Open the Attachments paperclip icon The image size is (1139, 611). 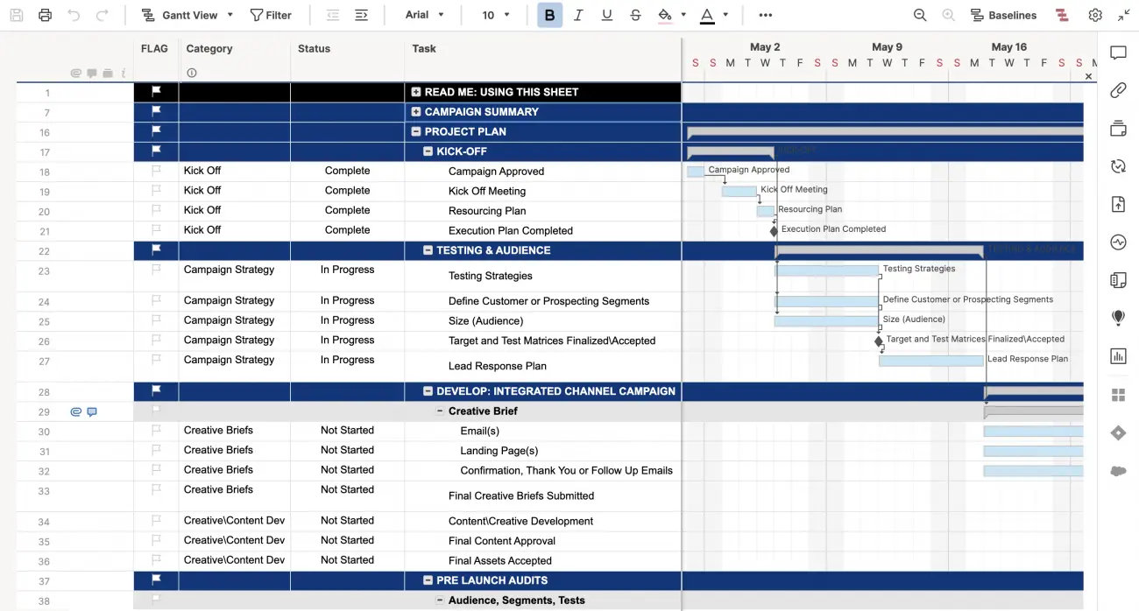click(x=1118, y=90)
